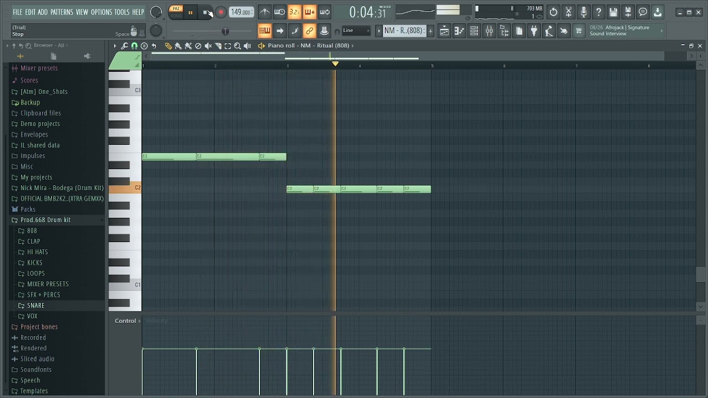The width and height of the screenshot is (708, 398).
Task: Add new pattern with plus button
Action: tap(430, 31)
